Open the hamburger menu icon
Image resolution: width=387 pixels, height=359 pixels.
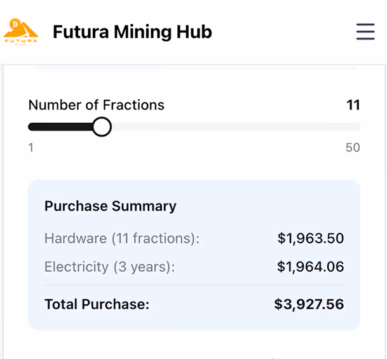365,31
